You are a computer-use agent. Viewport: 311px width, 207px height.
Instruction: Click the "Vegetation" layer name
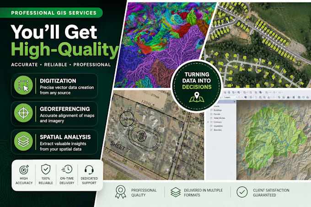(218, 126)
